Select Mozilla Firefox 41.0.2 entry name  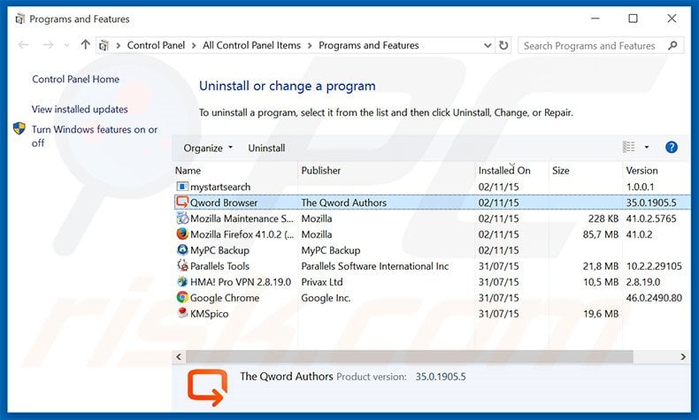point(242,234)
